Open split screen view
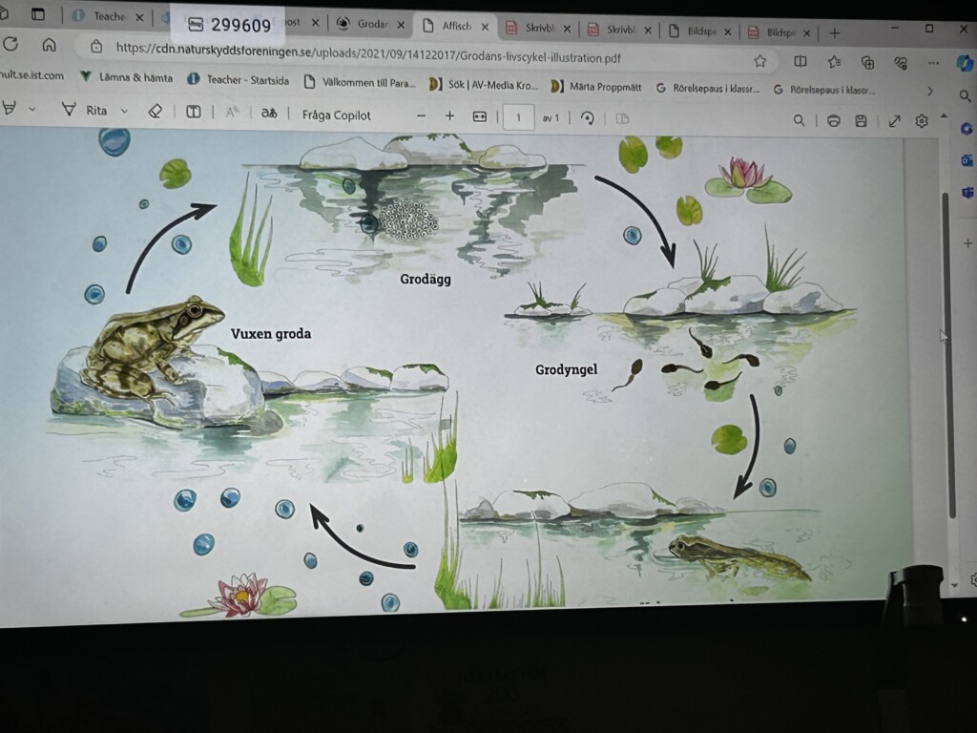Image resolution: width=977 pixels, height=733 pixels. point(800,61)
